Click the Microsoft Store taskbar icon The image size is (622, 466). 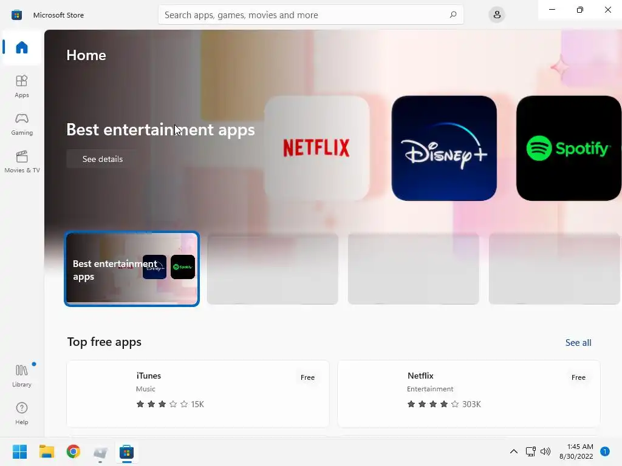126,451
